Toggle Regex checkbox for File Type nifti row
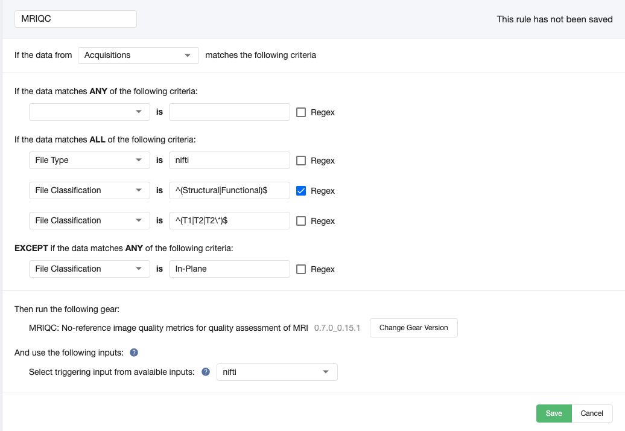The height and width of the screenshot is (431, 625). [x=301, y=161]
